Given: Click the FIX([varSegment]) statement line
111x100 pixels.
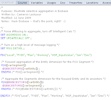Looking at the screenshot, I should [x=14, y=65].
